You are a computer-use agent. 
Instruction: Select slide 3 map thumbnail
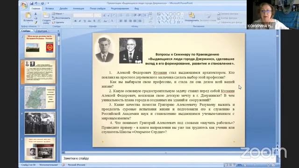pyautogui.click(x=40, y=98)
